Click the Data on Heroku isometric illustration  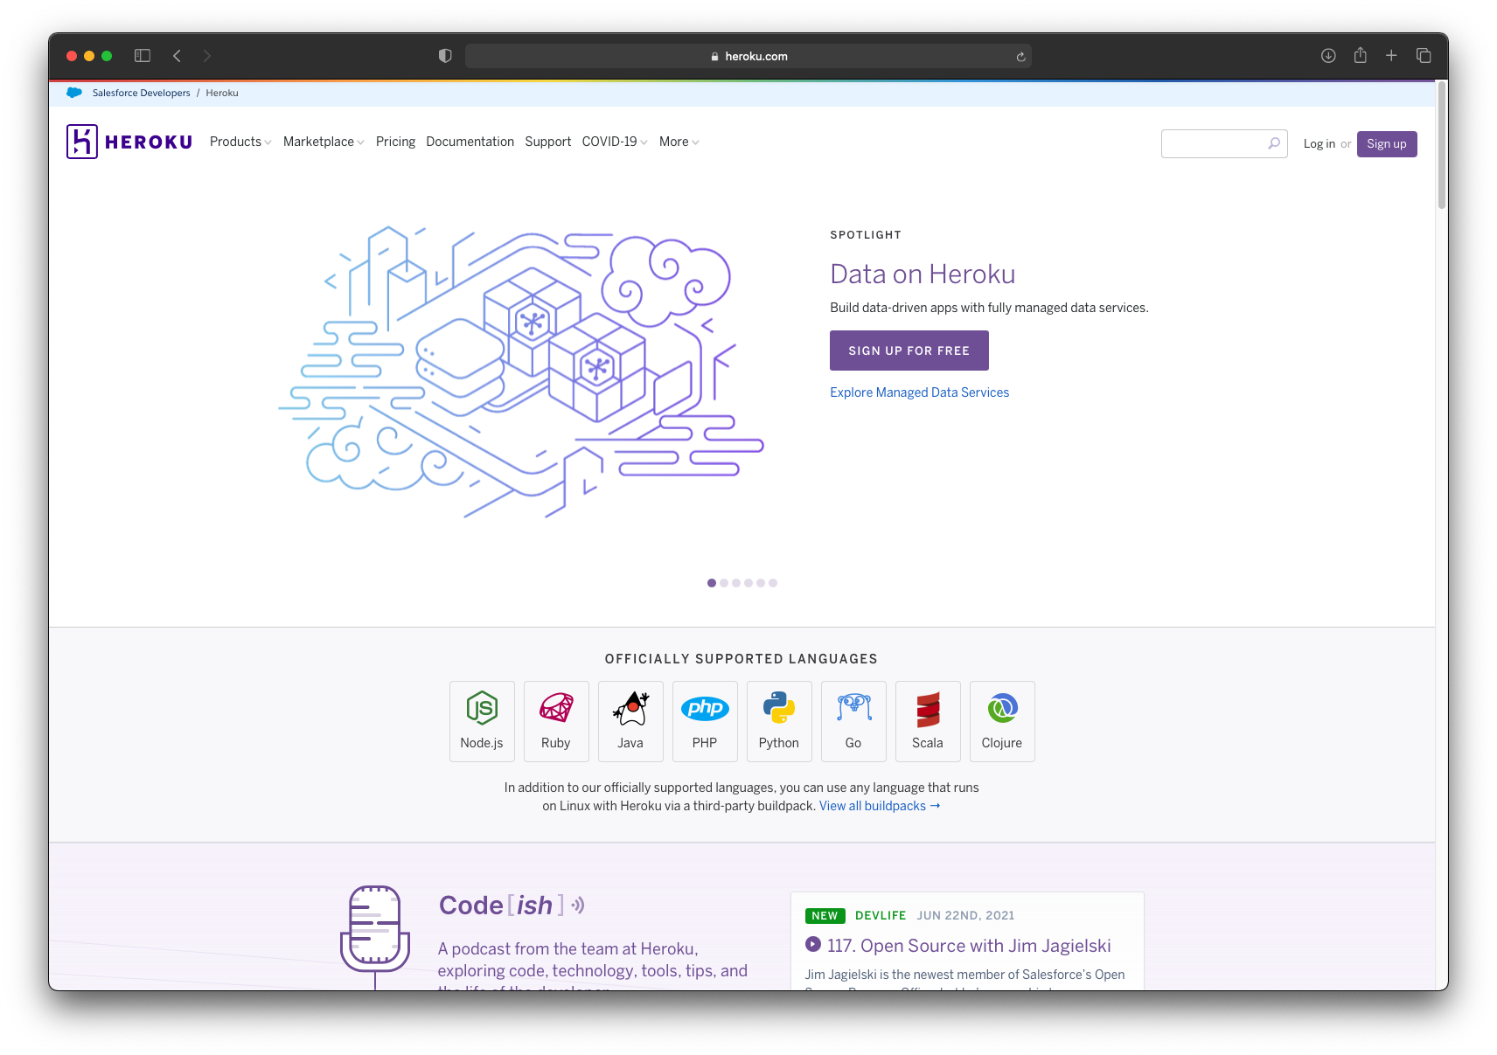[521, 371]
